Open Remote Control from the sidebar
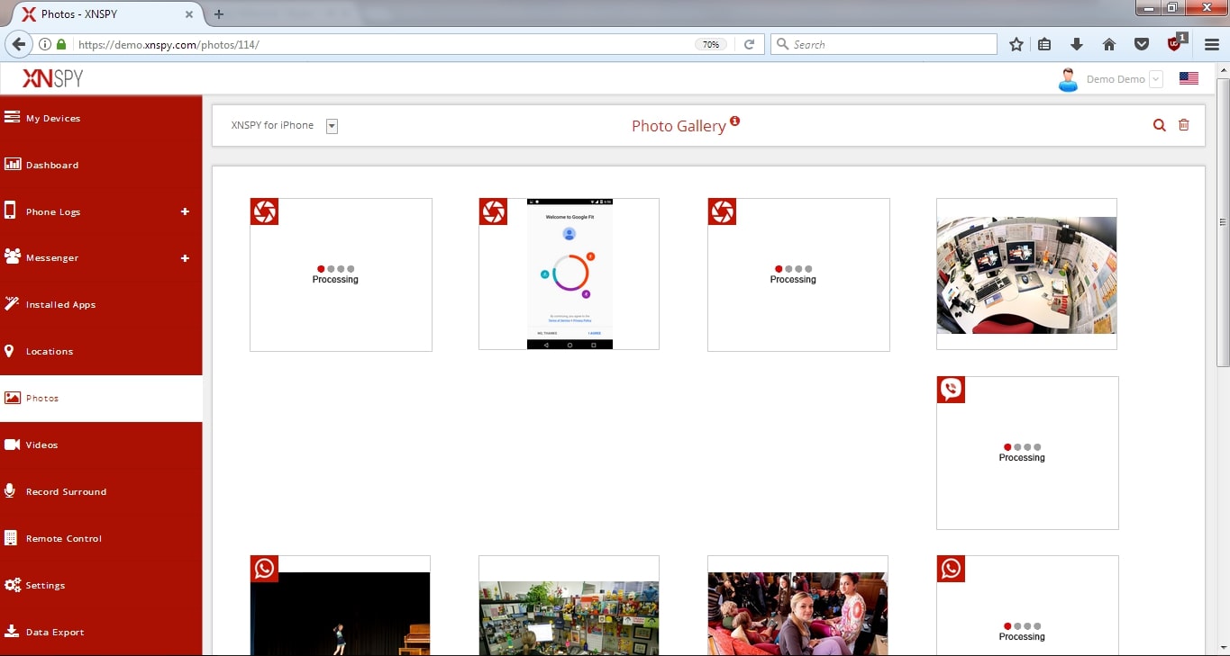Viewport: 1230px width, 656px height. (101, 538)
